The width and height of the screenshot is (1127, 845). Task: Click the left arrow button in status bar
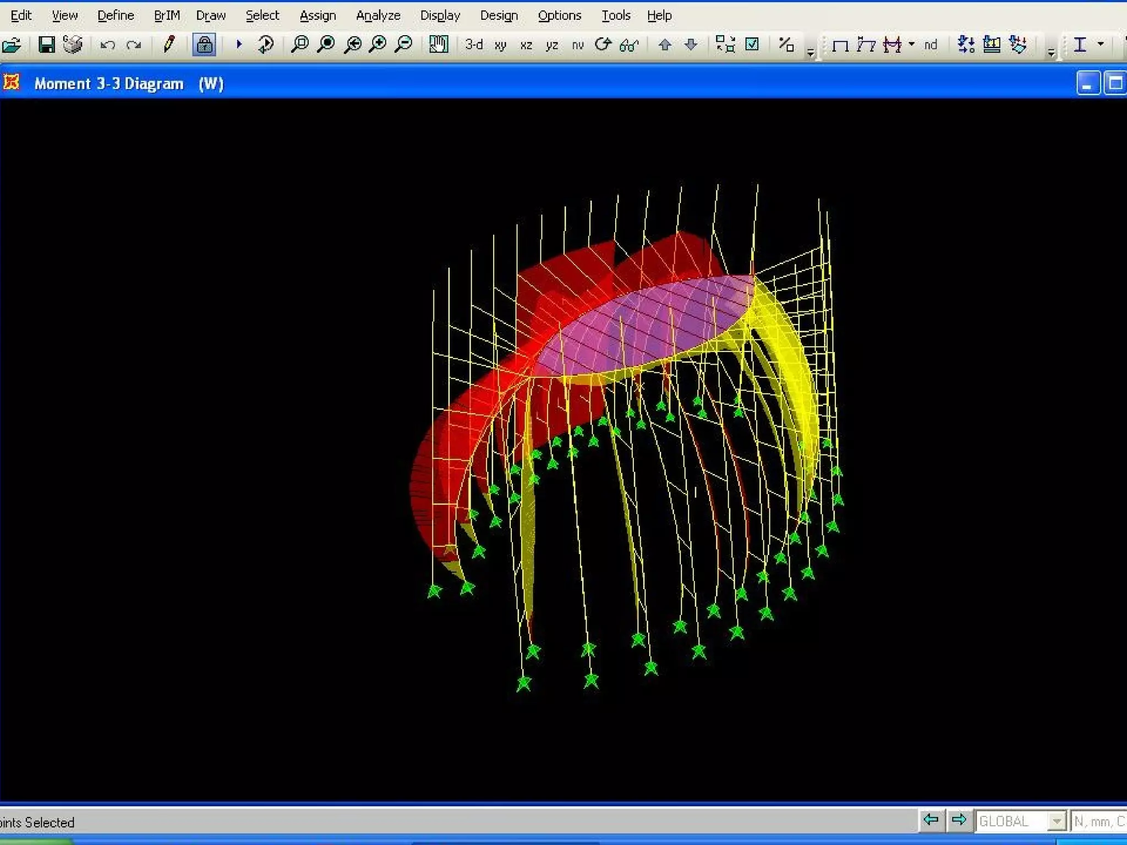[931, 820]
